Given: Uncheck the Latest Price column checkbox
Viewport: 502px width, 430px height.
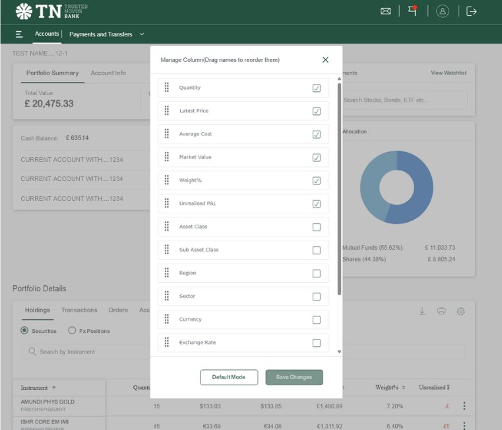Looking at the screenshot, I should click(317, 111).
